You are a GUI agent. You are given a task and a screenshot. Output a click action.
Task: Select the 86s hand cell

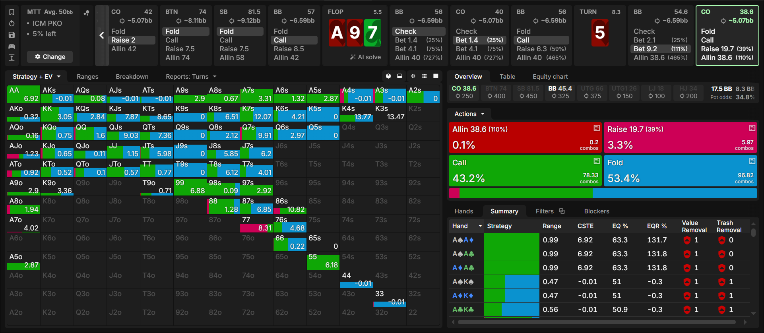(290, 205)
